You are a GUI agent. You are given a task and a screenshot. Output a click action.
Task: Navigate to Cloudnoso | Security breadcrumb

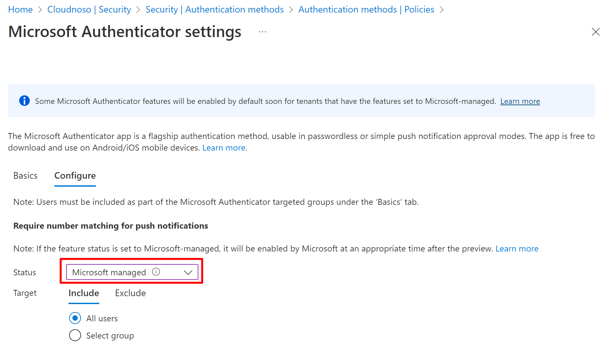(x=89, y=10)
